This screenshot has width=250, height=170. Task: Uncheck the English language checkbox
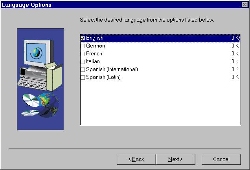coord(83,38)
